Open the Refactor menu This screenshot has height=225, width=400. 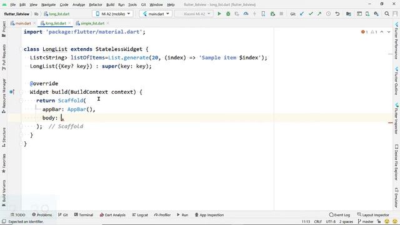[x=96, y=4]
